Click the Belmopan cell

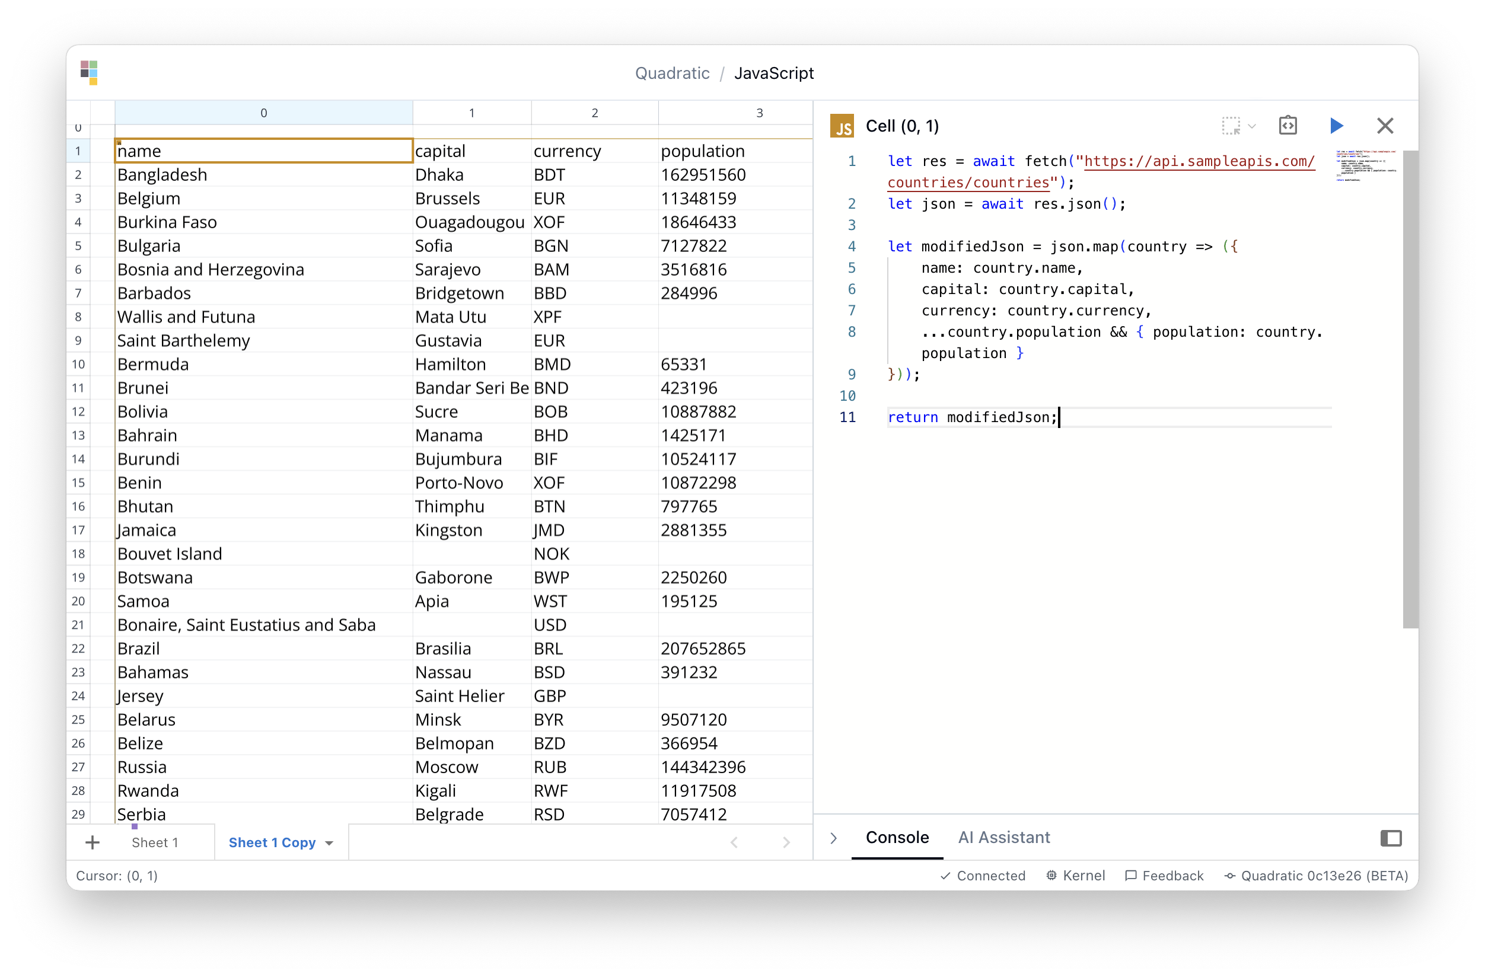471,743
